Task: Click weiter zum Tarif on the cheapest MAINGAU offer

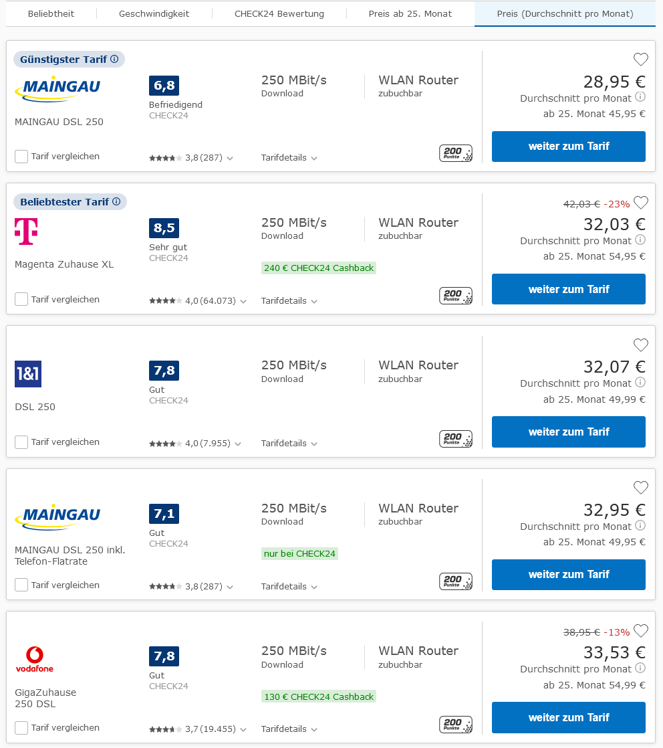Action: coord(568,147)
